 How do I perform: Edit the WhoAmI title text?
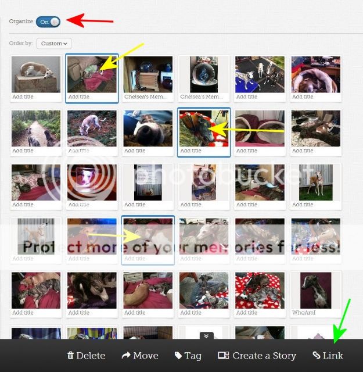tap(304, 313)
